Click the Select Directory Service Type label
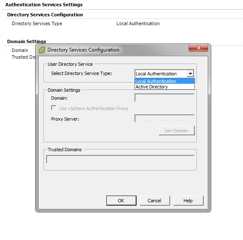 [82, 73]
